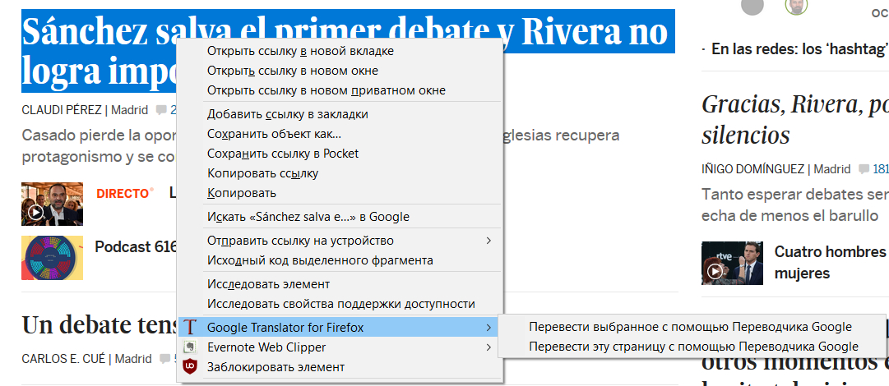Choose 'Сохранить ссылку в Pocket'
889x386 pixels.
tap(283, 154)
